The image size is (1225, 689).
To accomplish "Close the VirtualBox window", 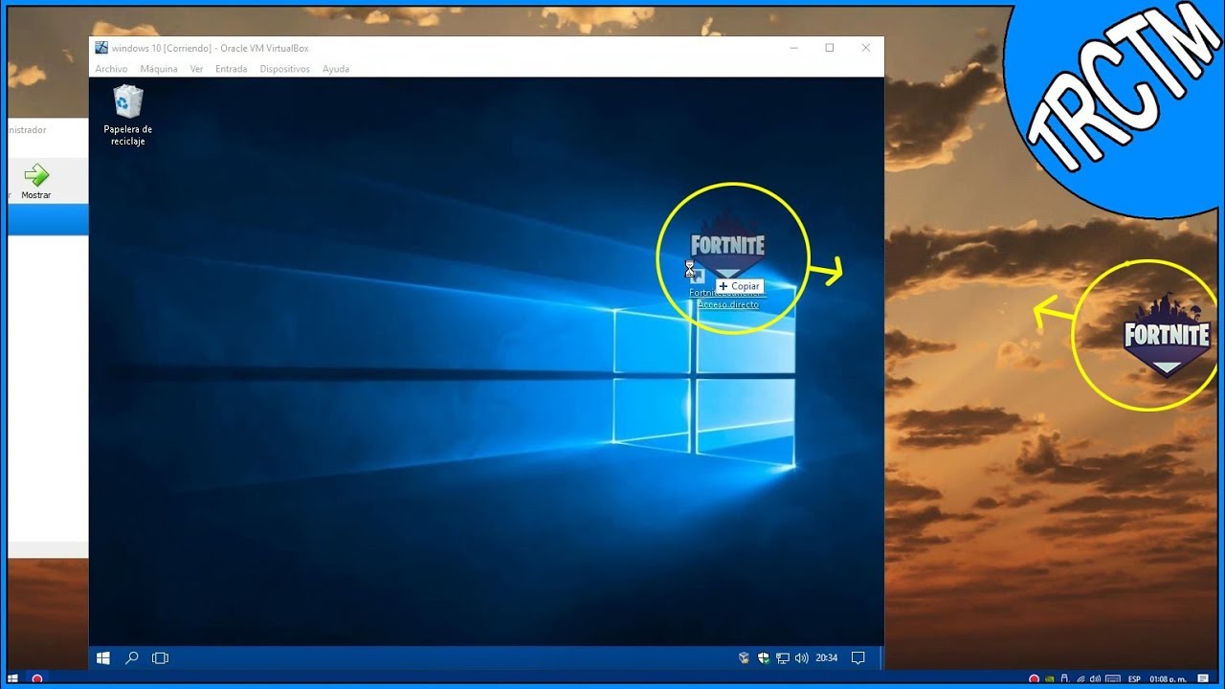I will (x=866, y=48).
